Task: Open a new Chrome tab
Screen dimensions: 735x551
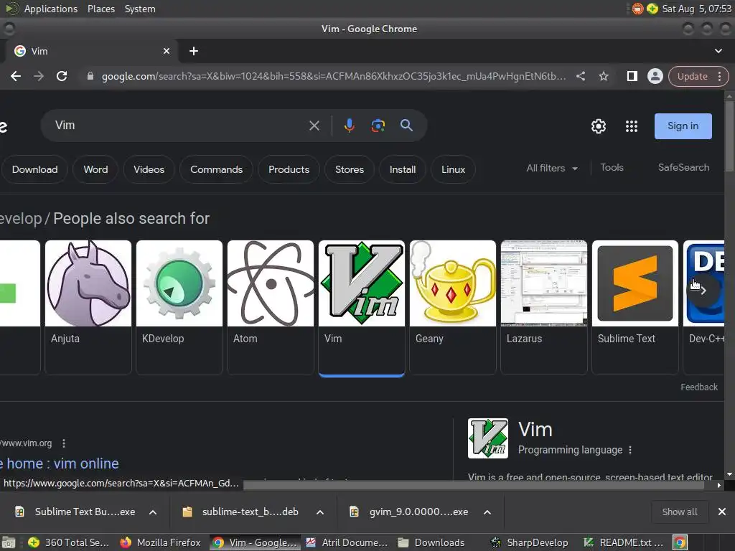Action: (x=194, y=51)
